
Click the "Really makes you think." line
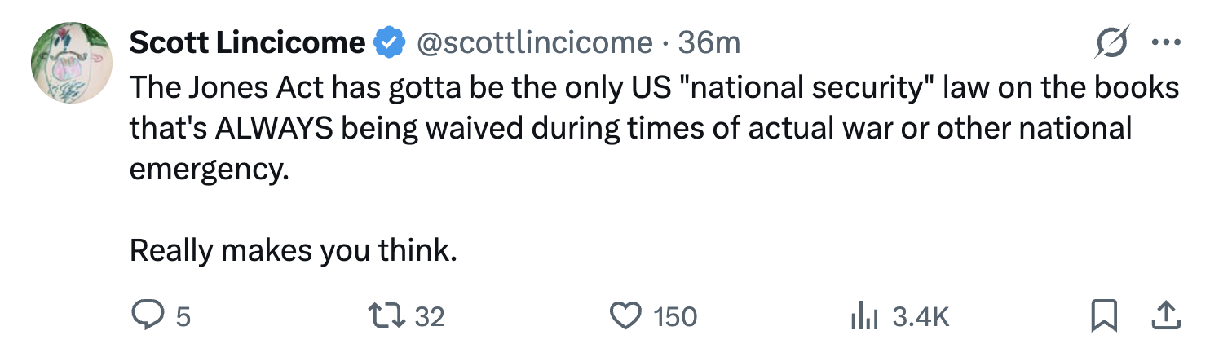tap(293, 250)
